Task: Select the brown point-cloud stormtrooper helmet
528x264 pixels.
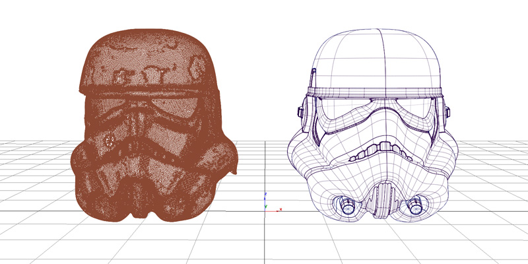Action: coord(154,125)
